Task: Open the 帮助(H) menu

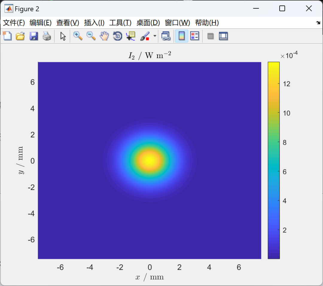Action: (207, 23)
